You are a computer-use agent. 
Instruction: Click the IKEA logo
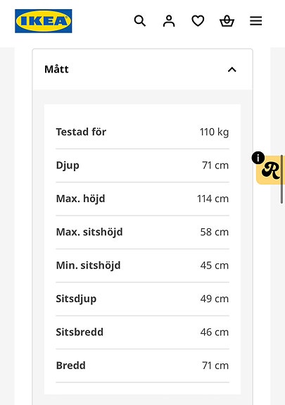[44, 21]
